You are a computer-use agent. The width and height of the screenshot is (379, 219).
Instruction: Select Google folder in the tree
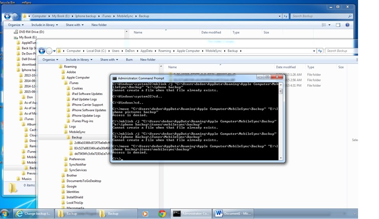(72, 186)
